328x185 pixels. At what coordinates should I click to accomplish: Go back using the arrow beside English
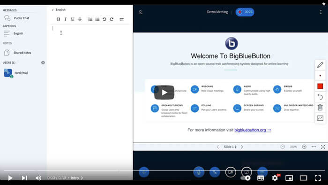click(52, 10)
